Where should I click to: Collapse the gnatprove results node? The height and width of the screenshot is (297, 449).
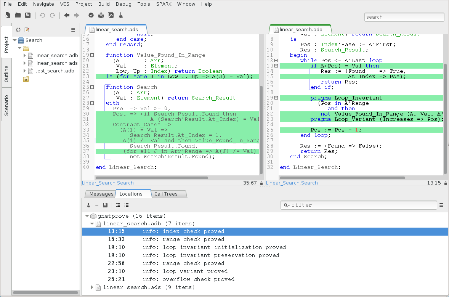87,216
